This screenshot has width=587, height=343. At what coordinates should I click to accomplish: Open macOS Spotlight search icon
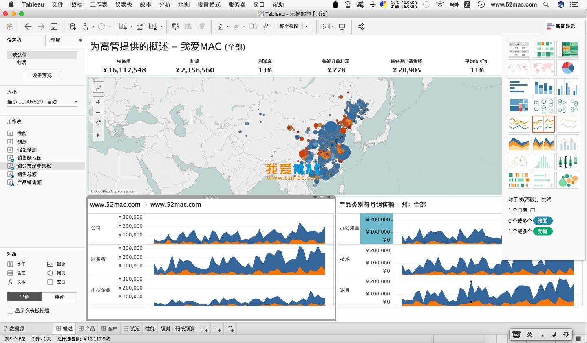pyautogui.click(x=546, y=4)
